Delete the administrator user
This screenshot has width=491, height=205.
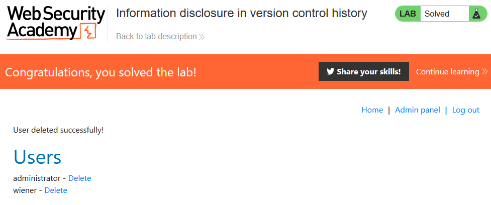click(80, 178)
